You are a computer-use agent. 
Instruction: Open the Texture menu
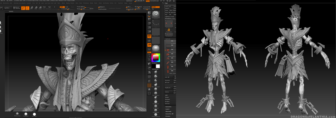coord(112,3)
